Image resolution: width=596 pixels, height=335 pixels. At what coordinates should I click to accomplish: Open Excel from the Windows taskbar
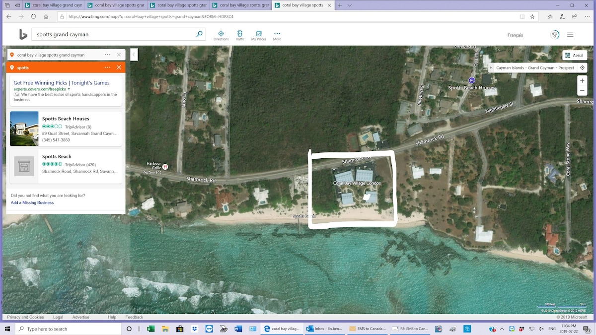(151, 329)
